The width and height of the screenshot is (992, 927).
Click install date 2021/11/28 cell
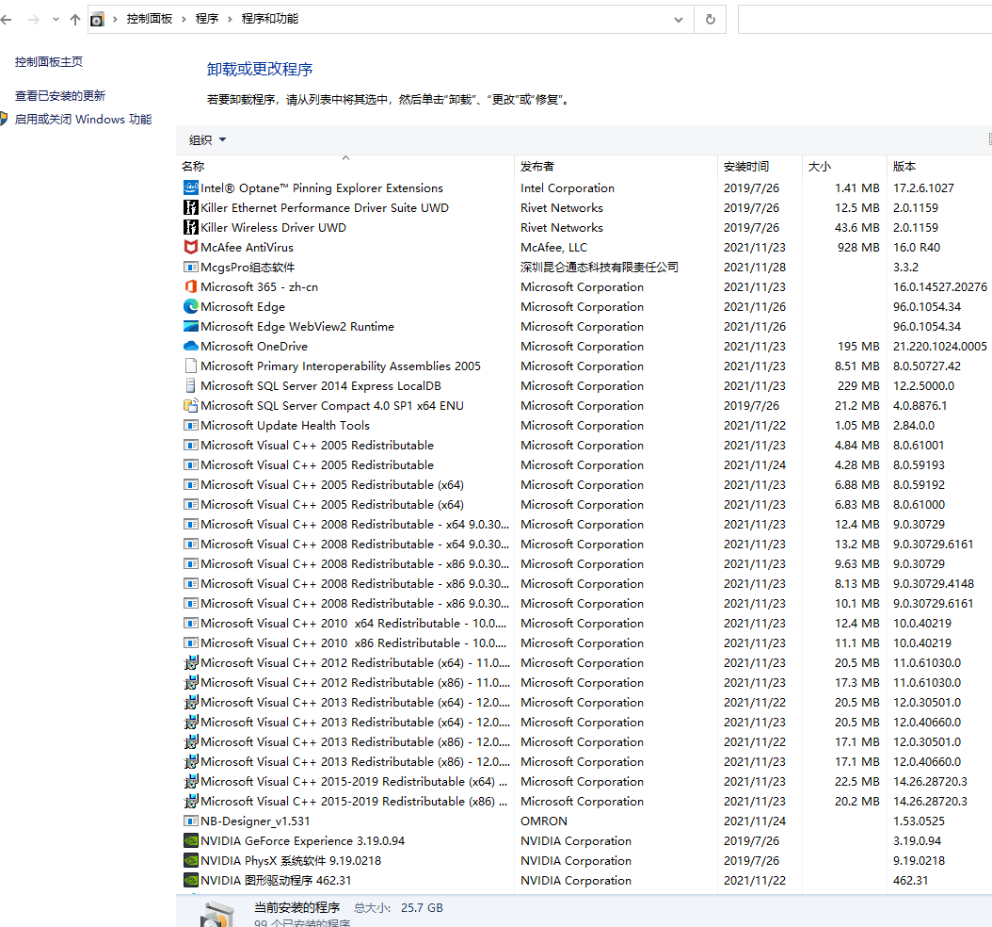pyautogui.click(x=754, y=267)
